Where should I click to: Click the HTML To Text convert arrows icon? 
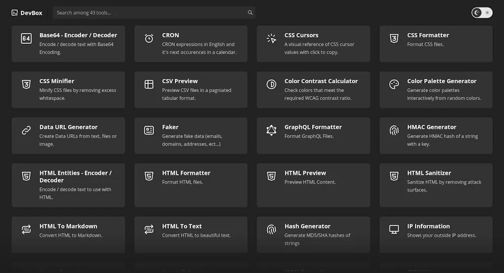click(x=149, y=229)
